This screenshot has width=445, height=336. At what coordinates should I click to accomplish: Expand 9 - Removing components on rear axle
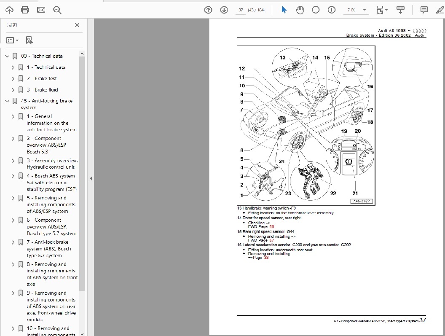(13, 293)
